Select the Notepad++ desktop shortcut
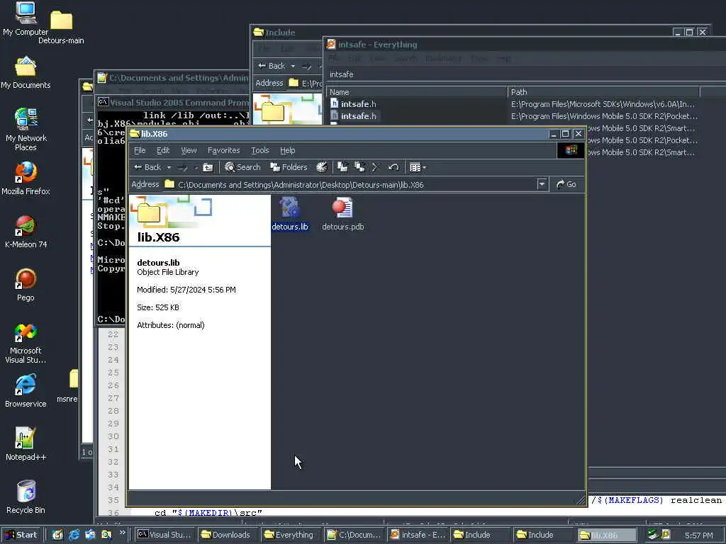Viewport: 726px width, 544px height. pos(26,445)
